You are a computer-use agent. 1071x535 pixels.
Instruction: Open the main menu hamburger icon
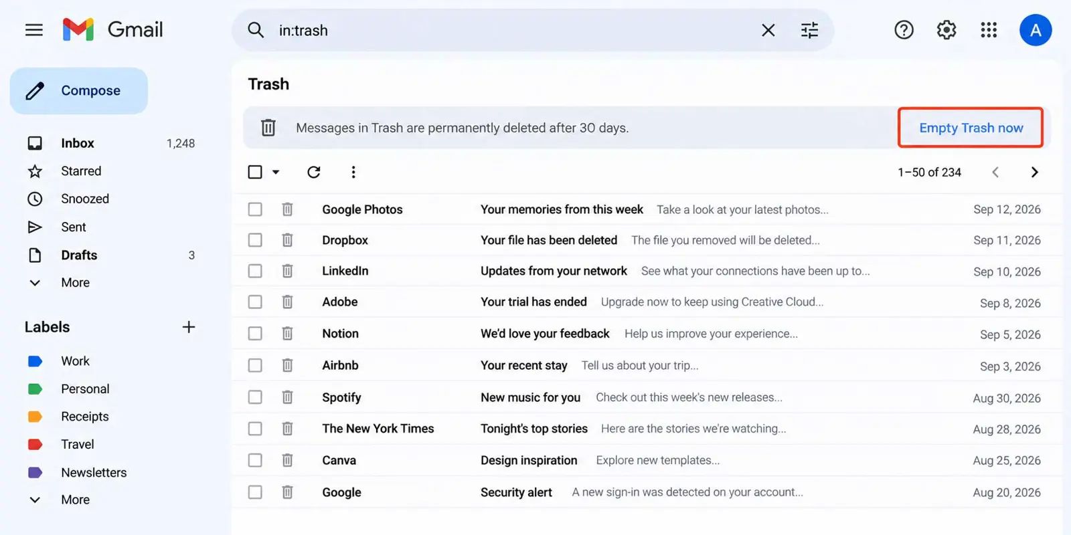(x=34, y=30)
